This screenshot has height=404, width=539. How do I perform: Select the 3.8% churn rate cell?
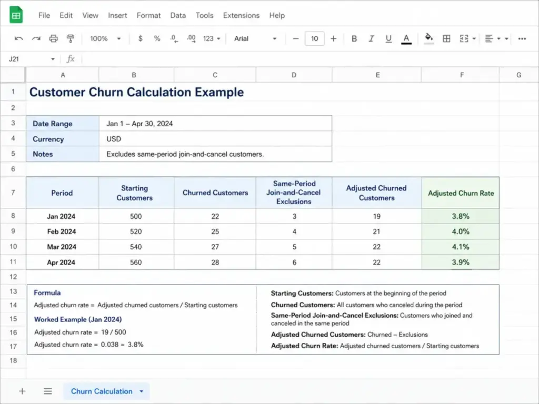461,216
